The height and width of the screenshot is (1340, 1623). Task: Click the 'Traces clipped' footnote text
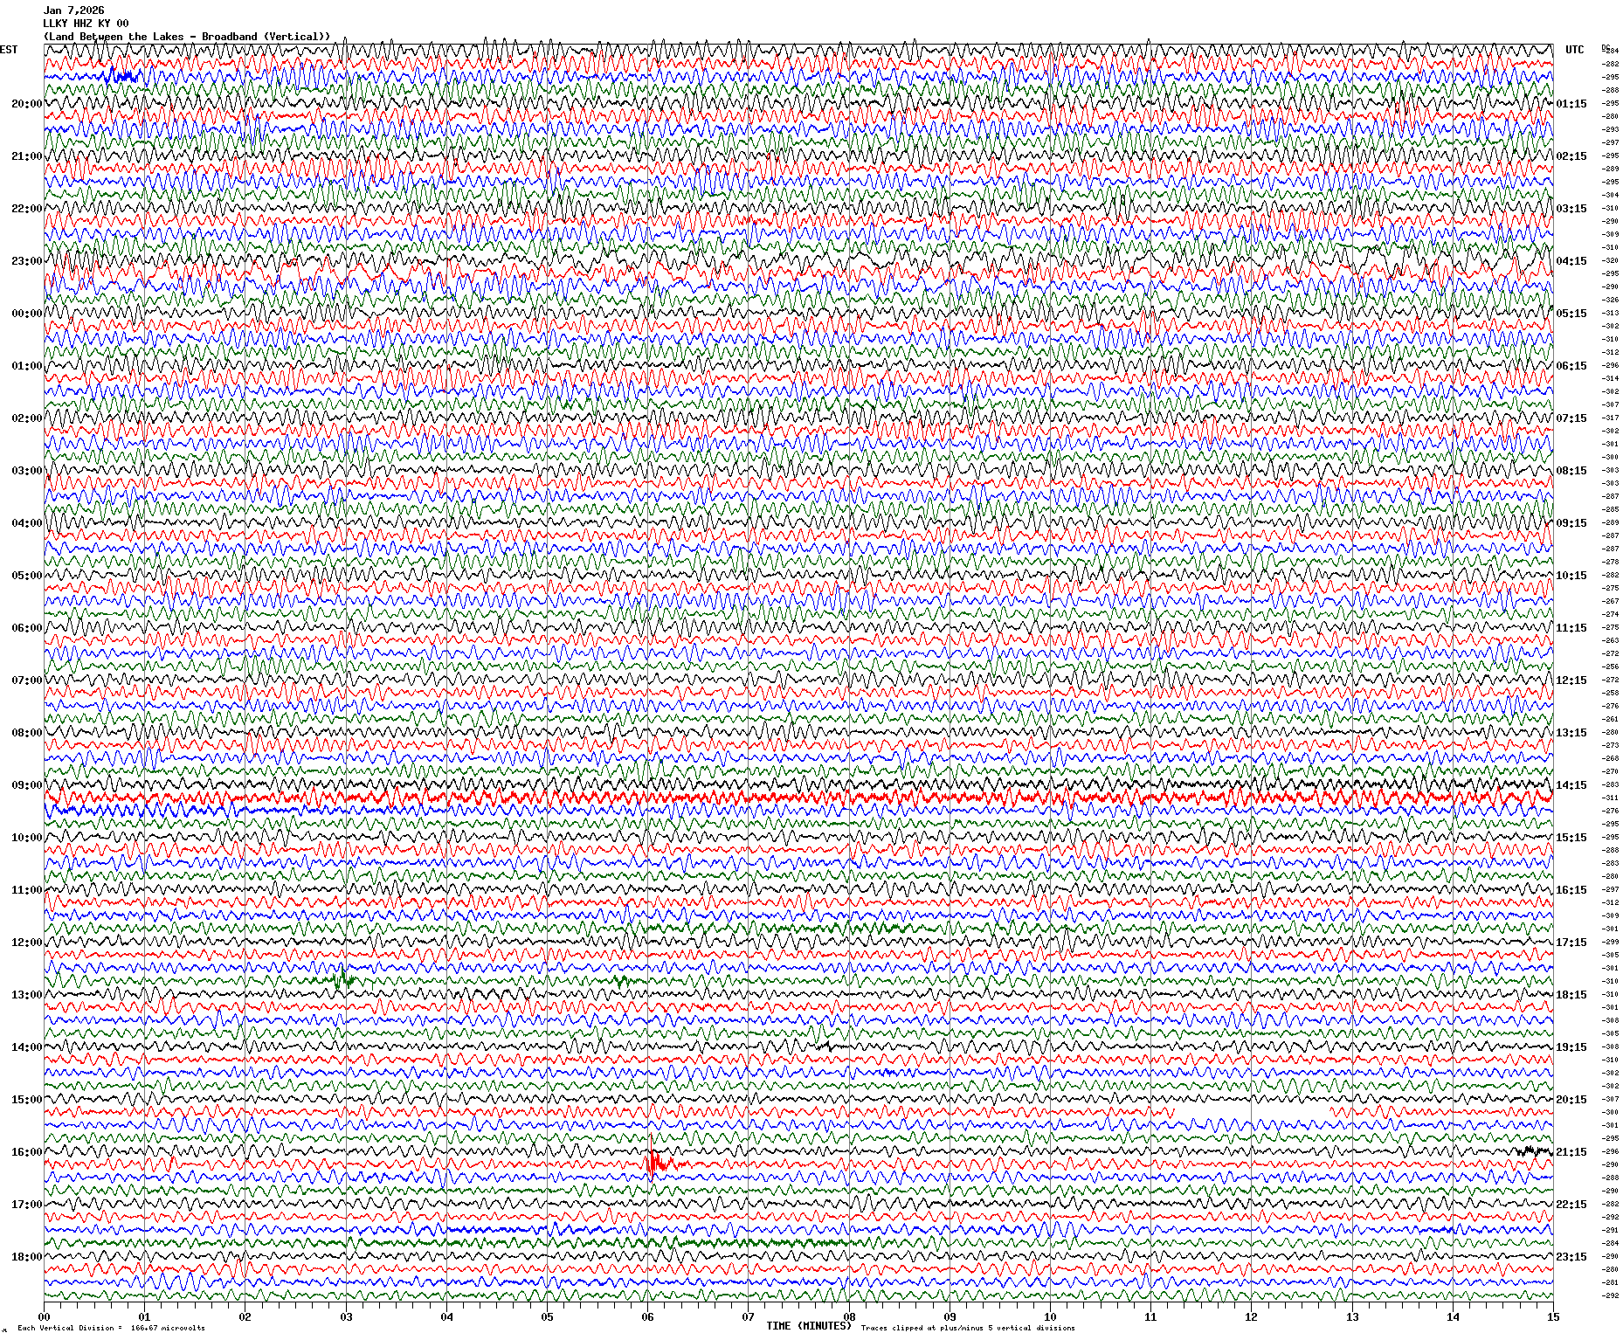(968, 1329)
